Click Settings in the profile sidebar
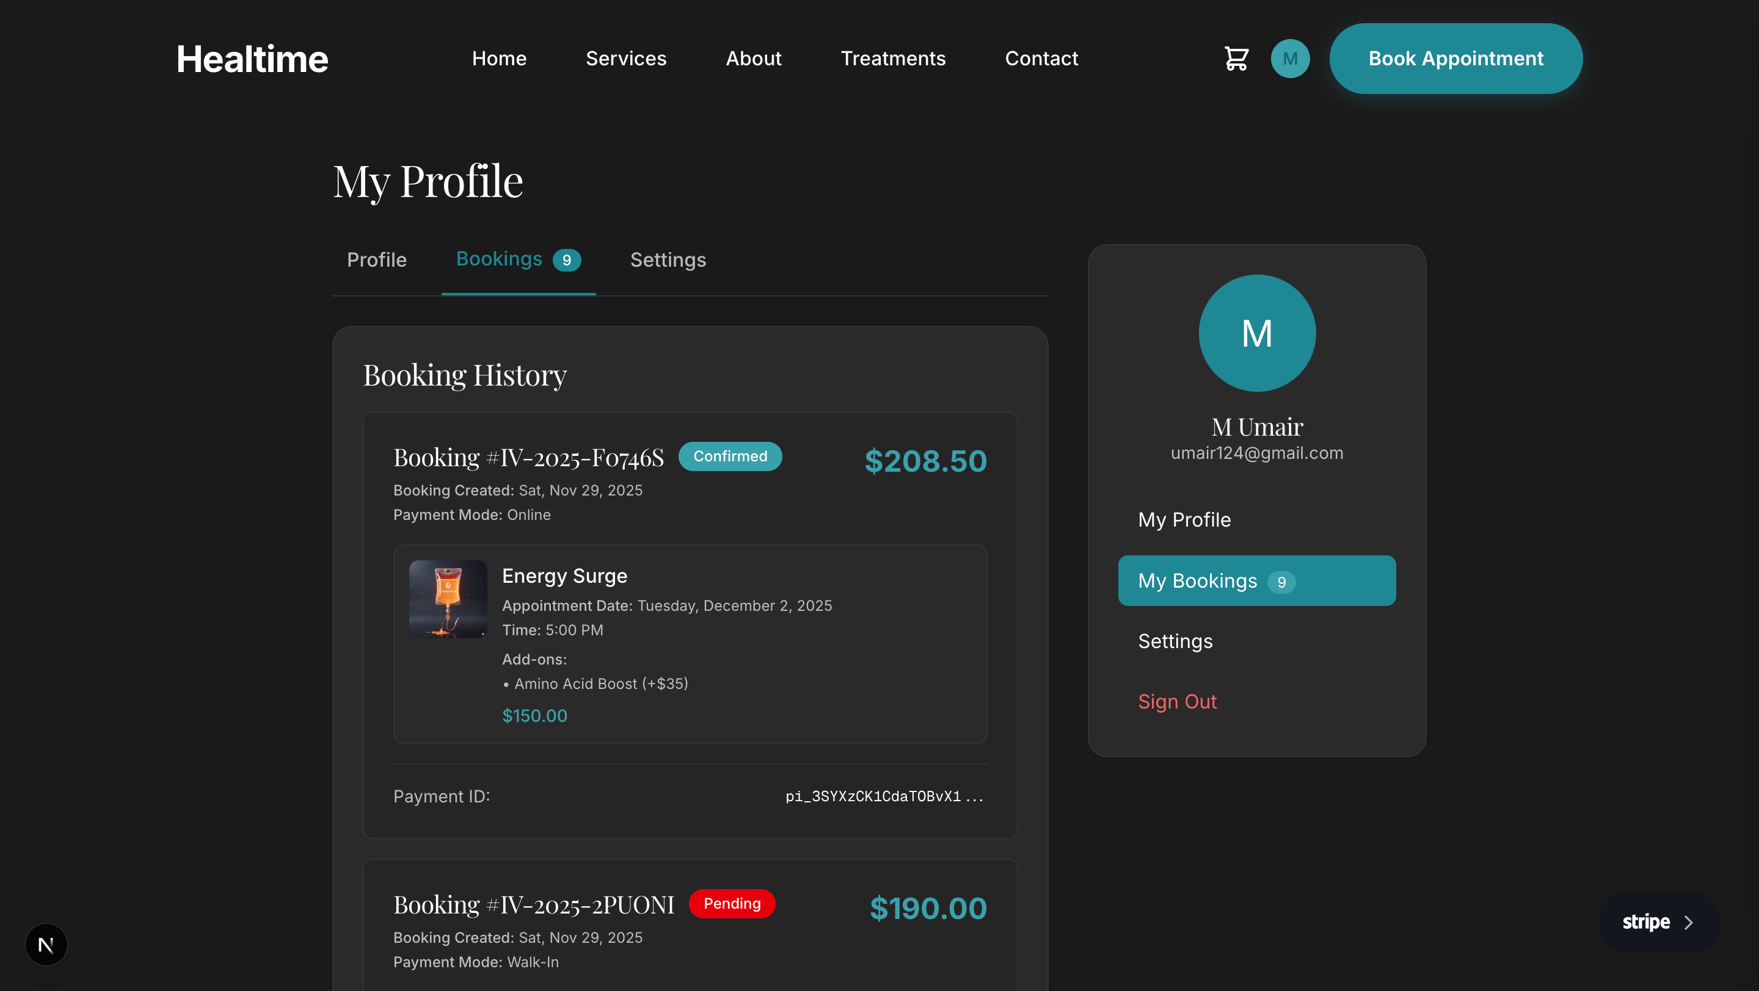The height and width of the screenshot is (991, 1759). pyautogui.click(x=1175, y=641)
